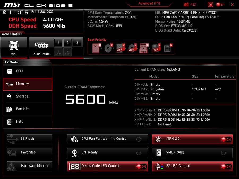Click the USB CD/DVD boot device icon

[132, 48]
